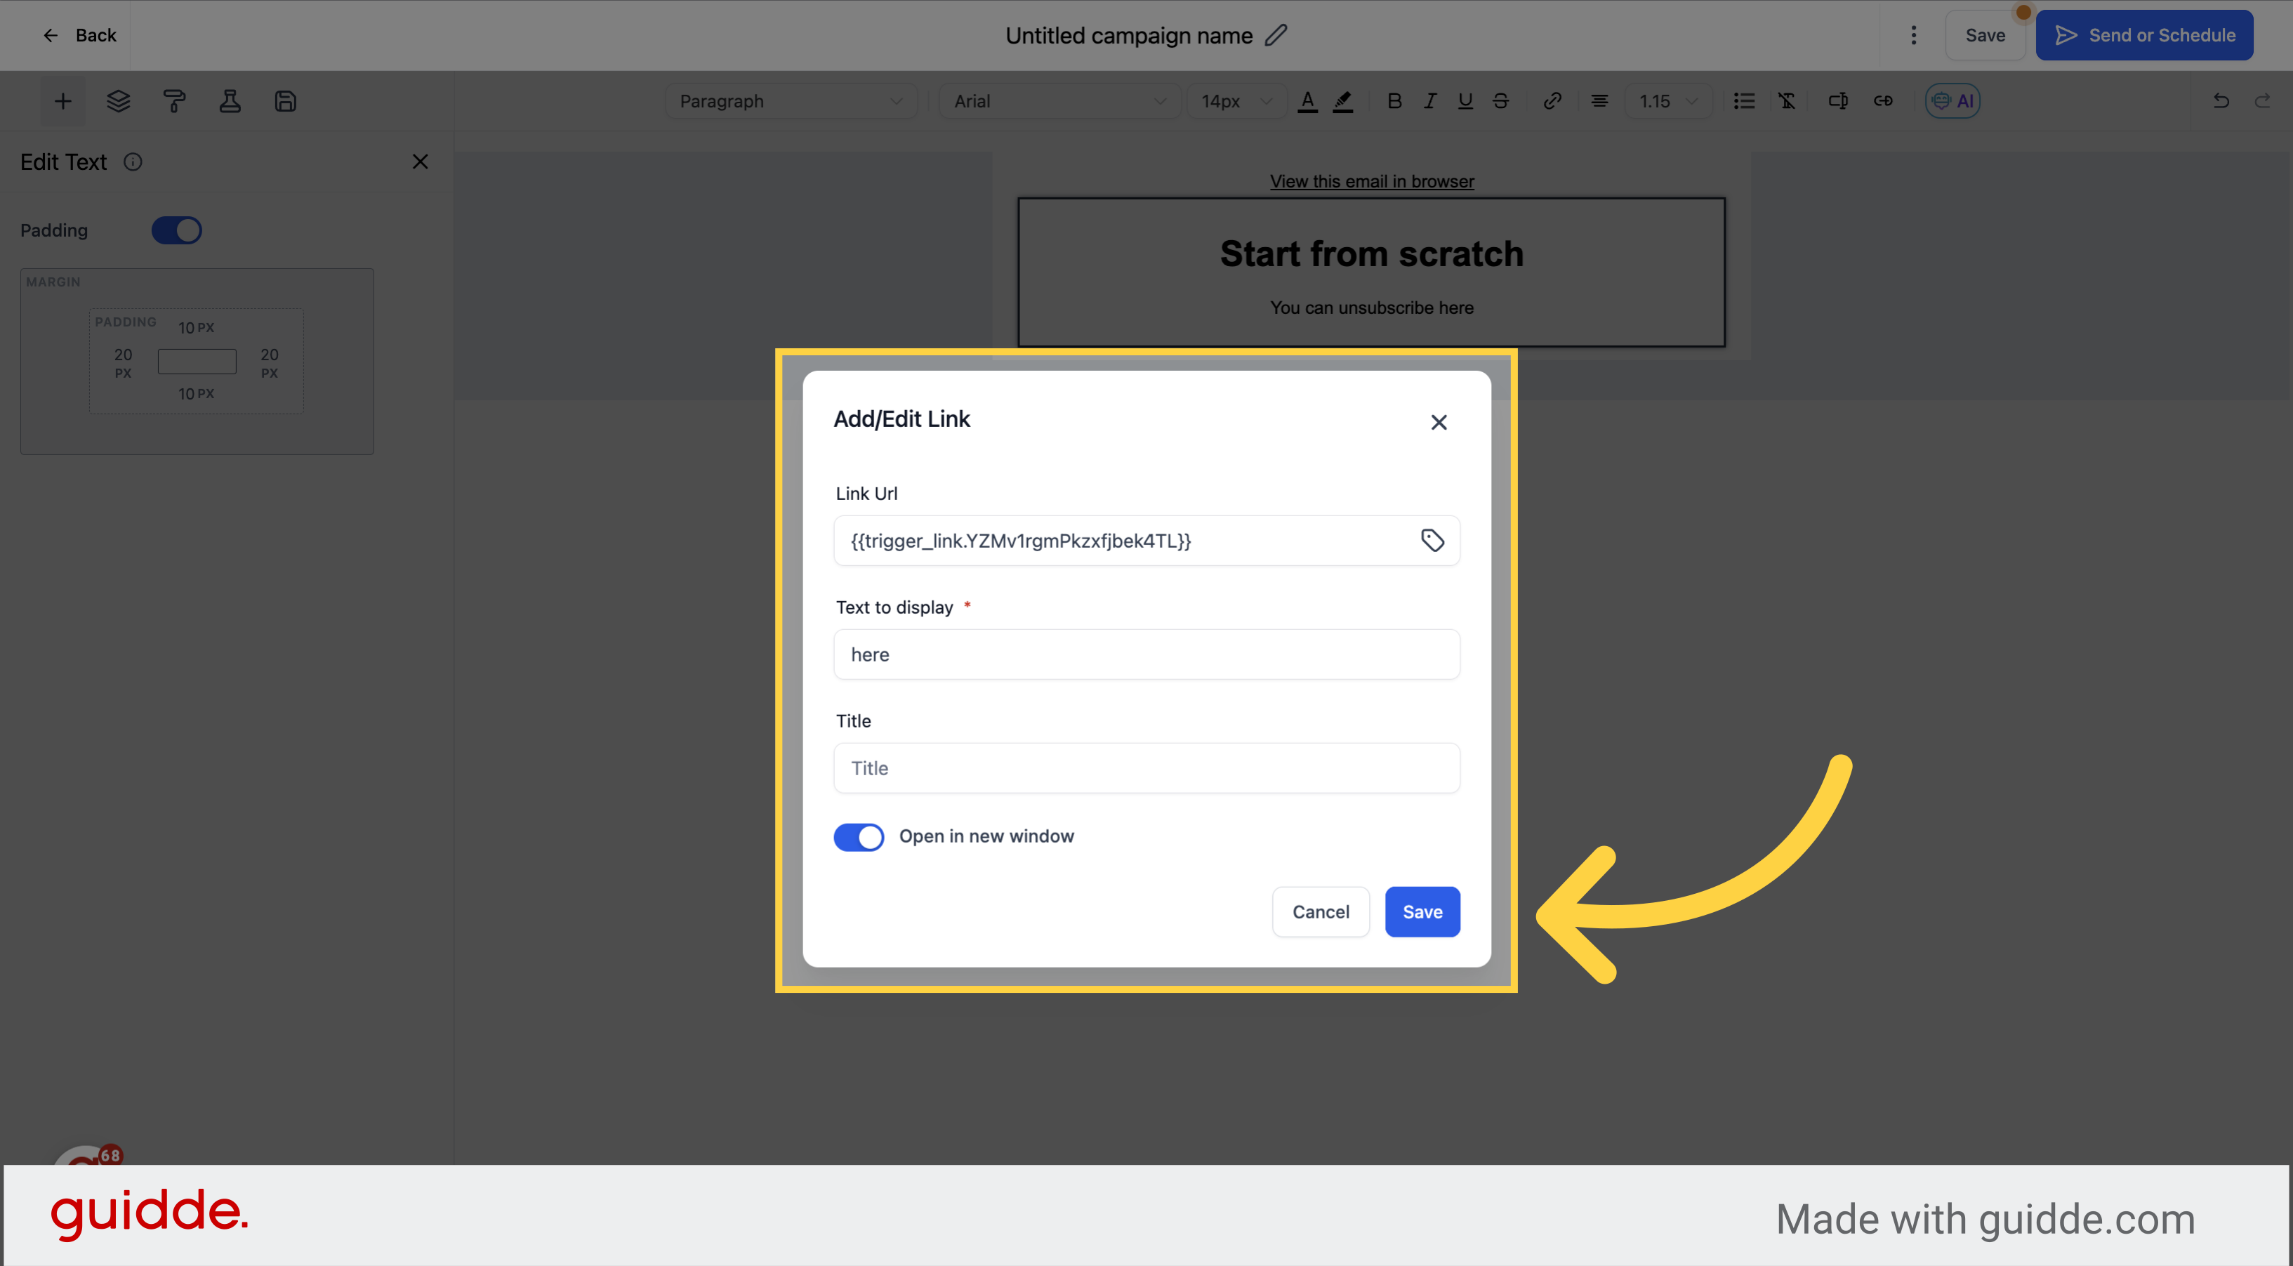This screenshot has height=1266, width=2293.
Task: Close the Edit Text panel
Action: [420, 162]
